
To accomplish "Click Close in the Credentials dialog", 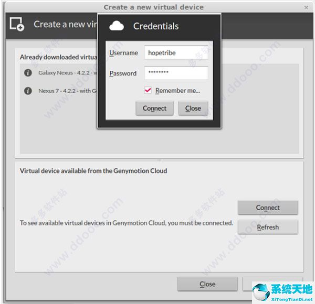I will (x=193, y=108).
